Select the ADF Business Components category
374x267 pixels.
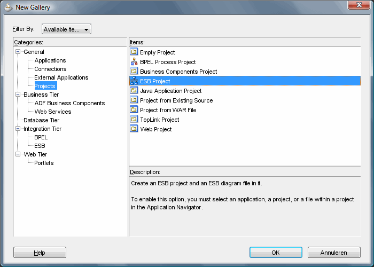[69, 103]
